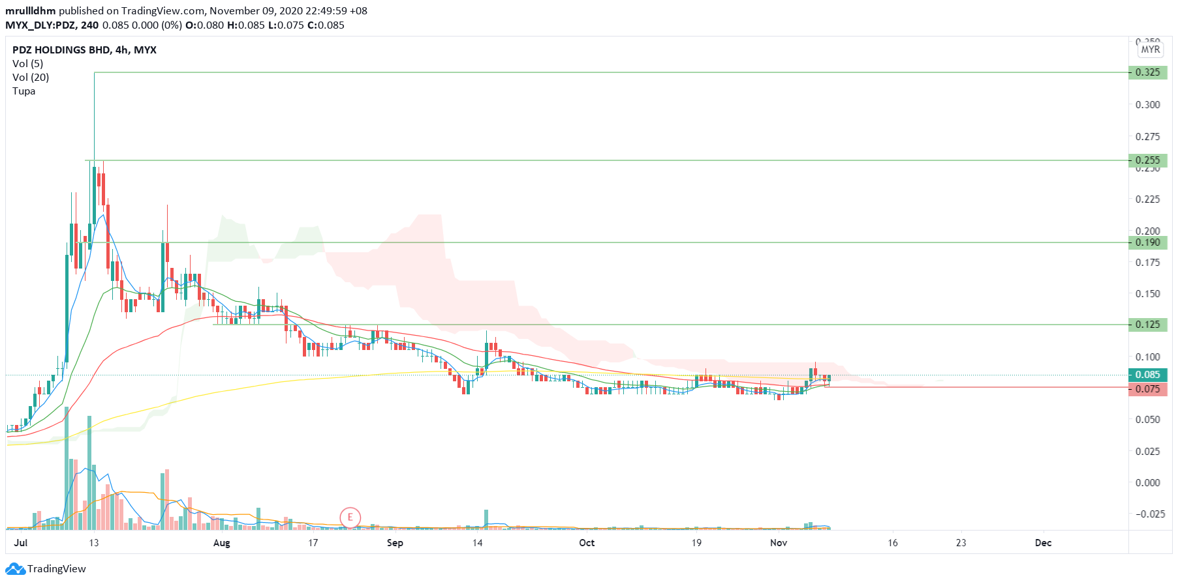Click the red 0.075 price label
Screen dimensions: 1178x584
click(x=1148, y=389)
